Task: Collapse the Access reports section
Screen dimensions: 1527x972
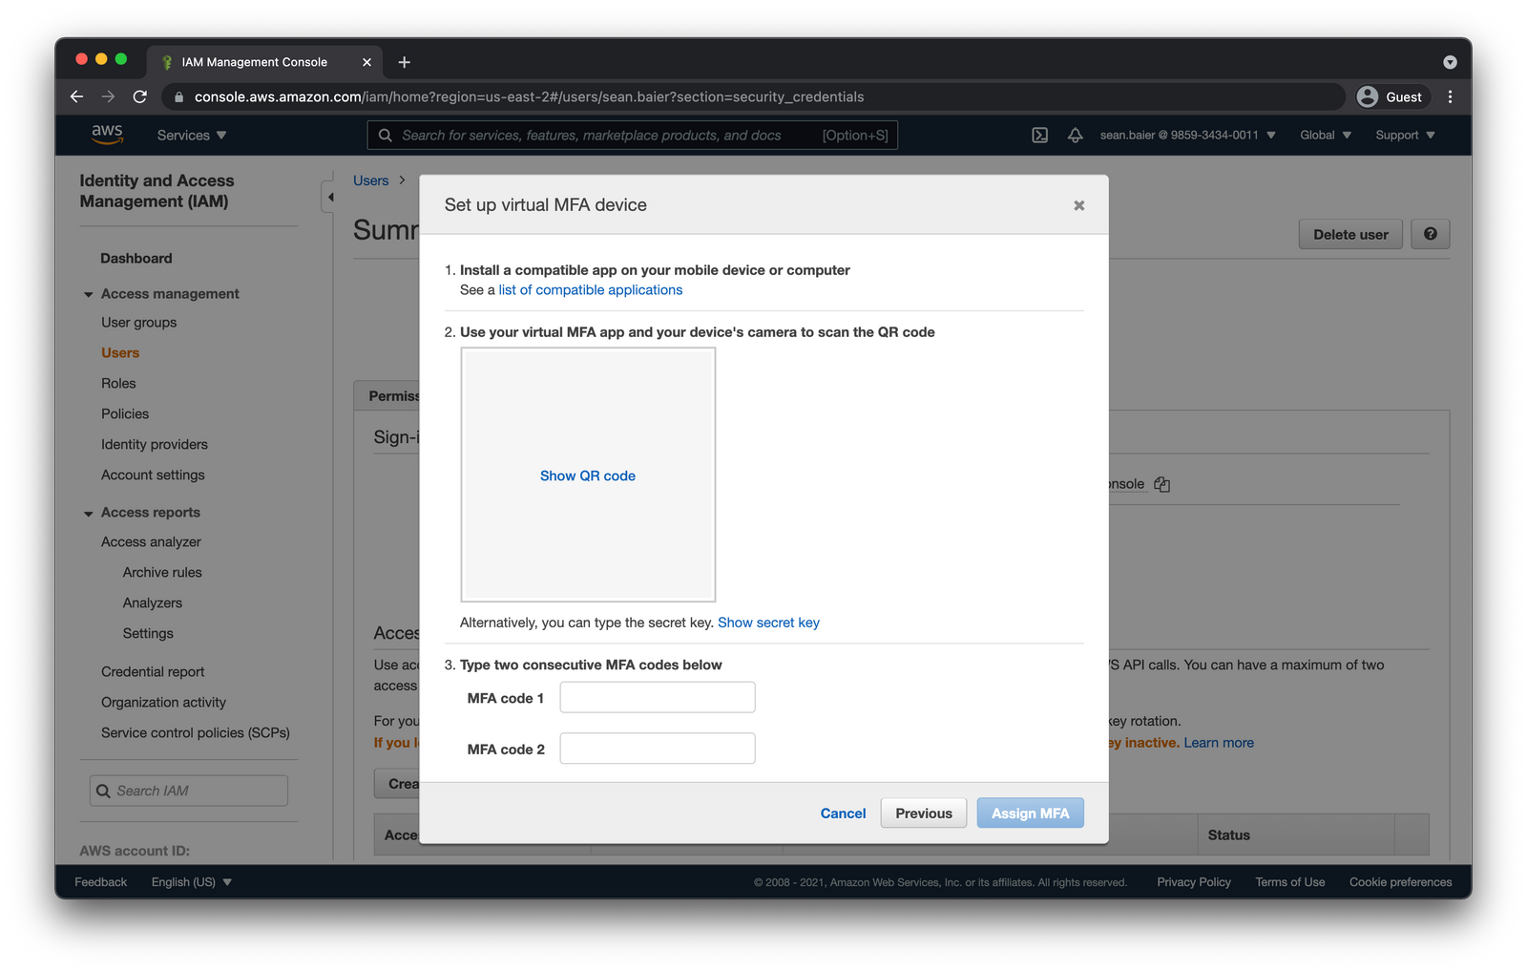Action: [x=88, y=512]
